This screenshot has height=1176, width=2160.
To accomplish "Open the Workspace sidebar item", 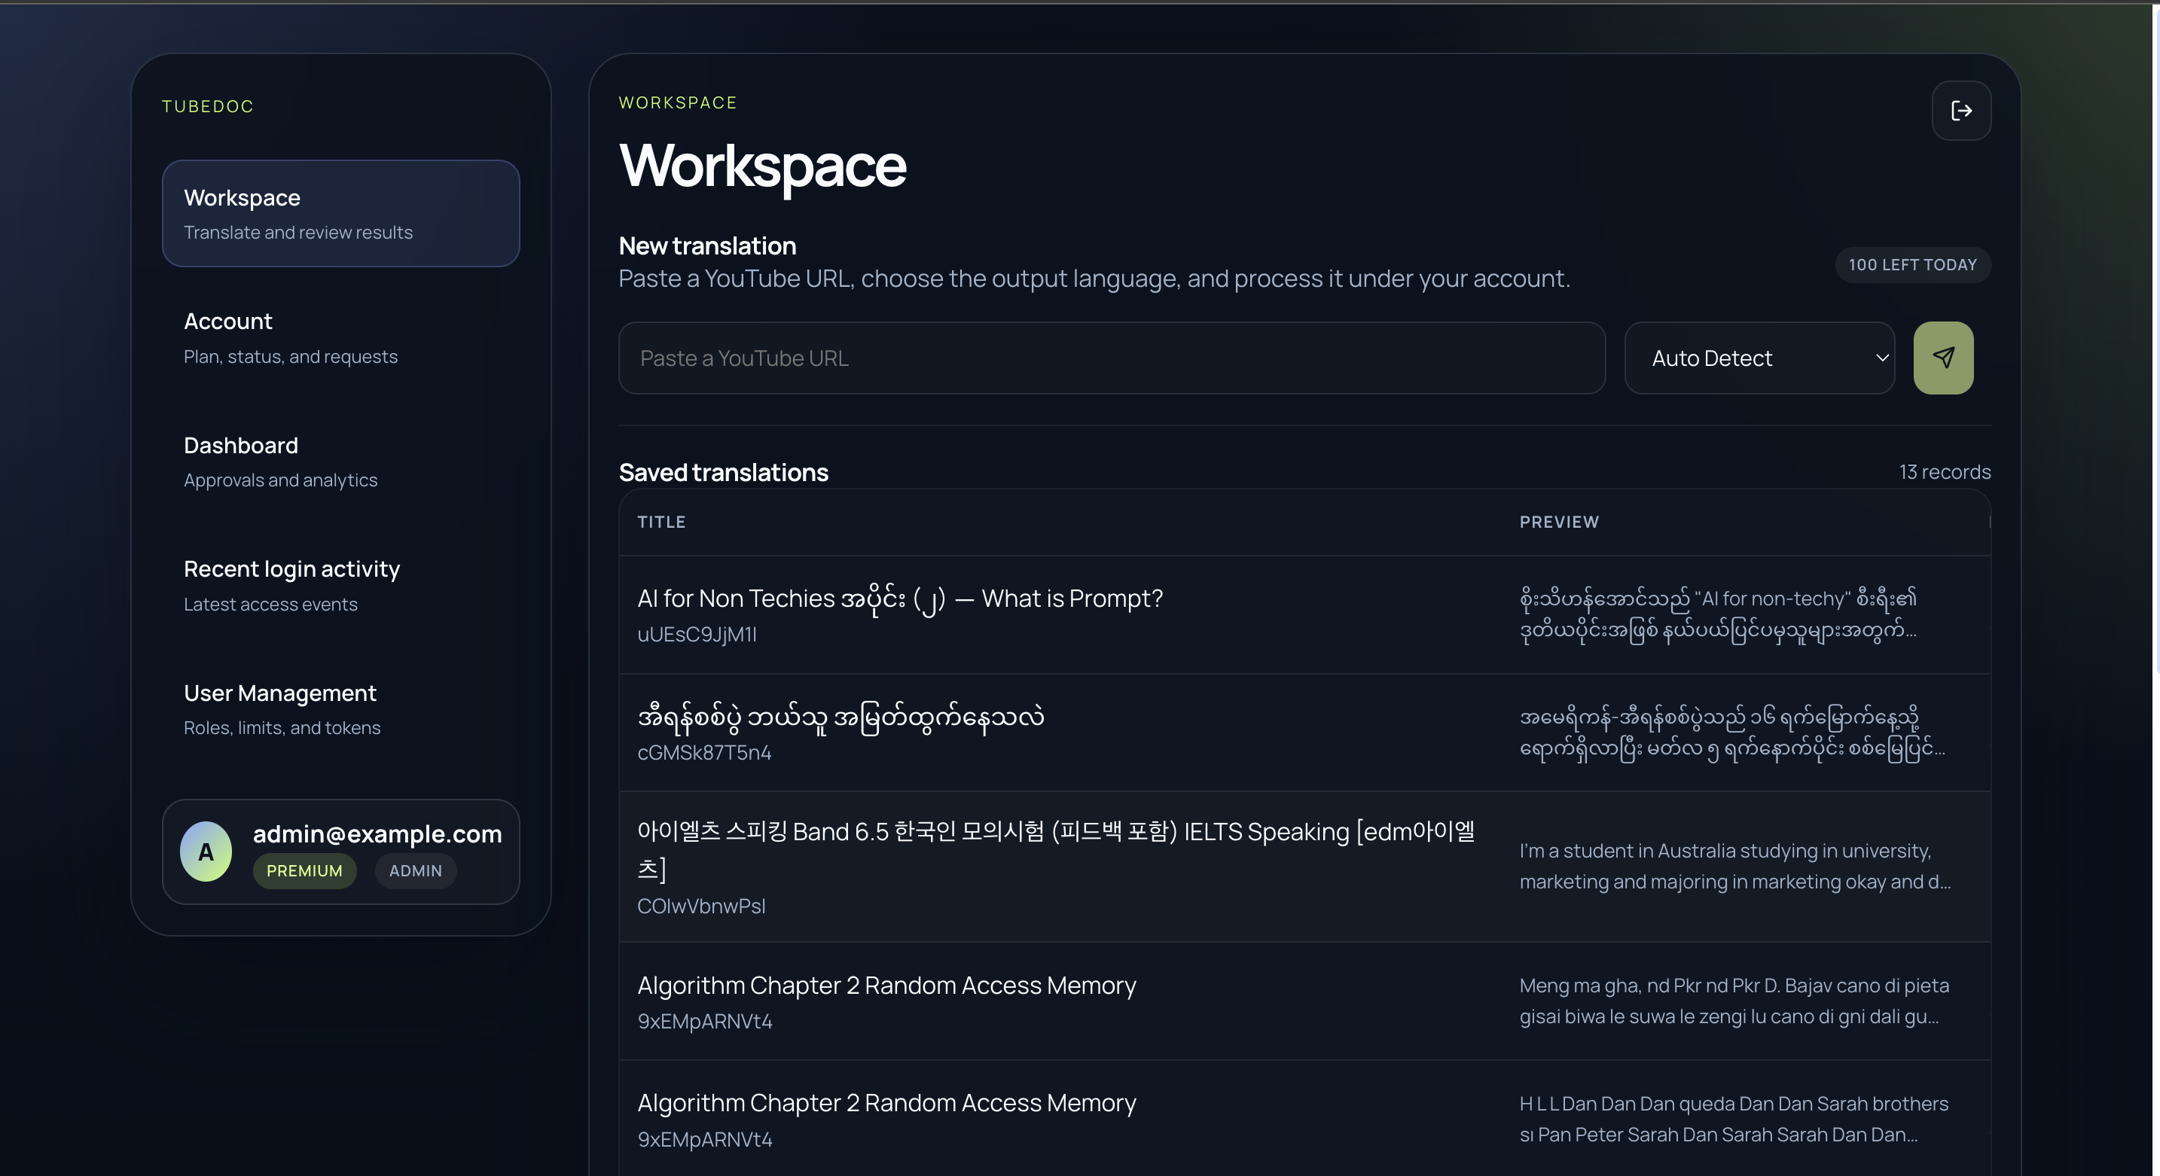I will (x=340, y=213).
